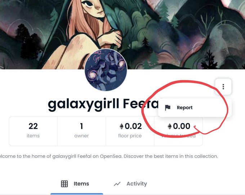
Task: Click the owner label under 1
Action: click(81, 136)
